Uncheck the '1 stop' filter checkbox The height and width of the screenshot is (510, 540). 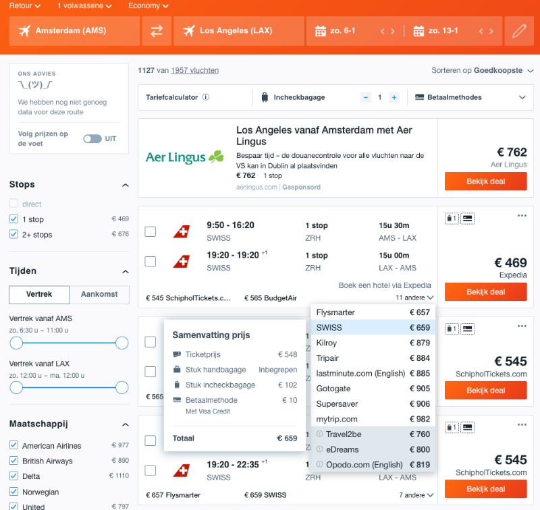(x=14, y=219)
